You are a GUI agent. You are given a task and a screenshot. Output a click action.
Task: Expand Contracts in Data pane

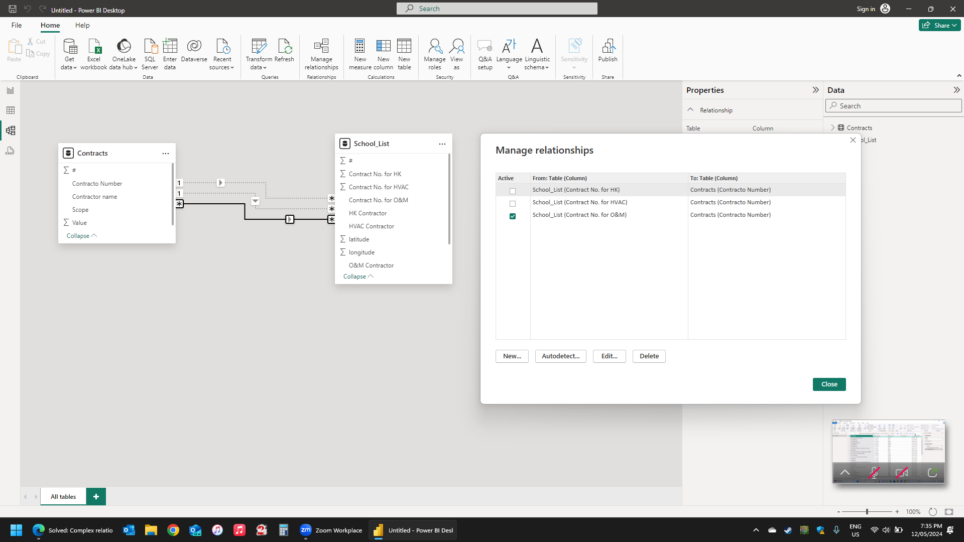pos(833,127)
